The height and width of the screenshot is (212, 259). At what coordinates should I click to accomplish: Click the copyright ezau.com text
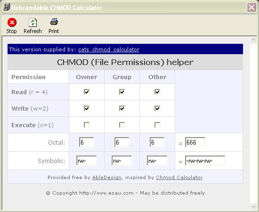(x=125, y=193)
